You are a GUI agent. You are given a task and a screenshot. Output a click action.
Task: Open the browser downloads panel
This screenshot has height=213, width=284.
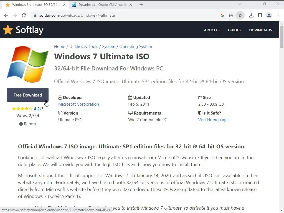tap(251, 16)
